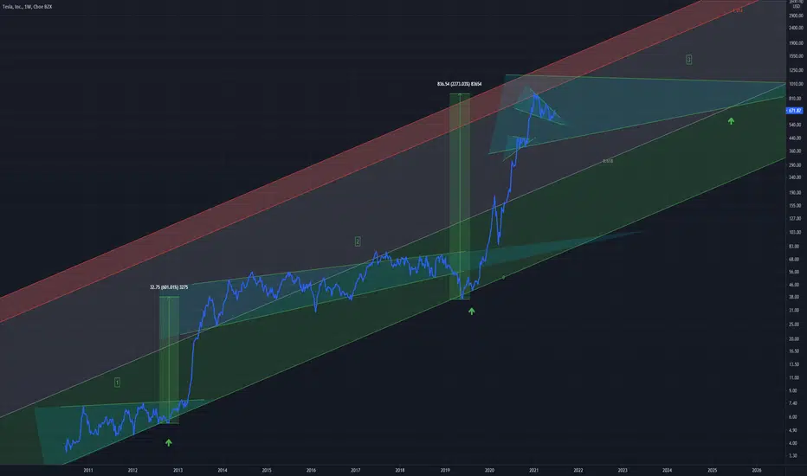Click the 1010.00 price axis label
The image size is (807, 476).
pyautogui.click(x=797, y=84)
